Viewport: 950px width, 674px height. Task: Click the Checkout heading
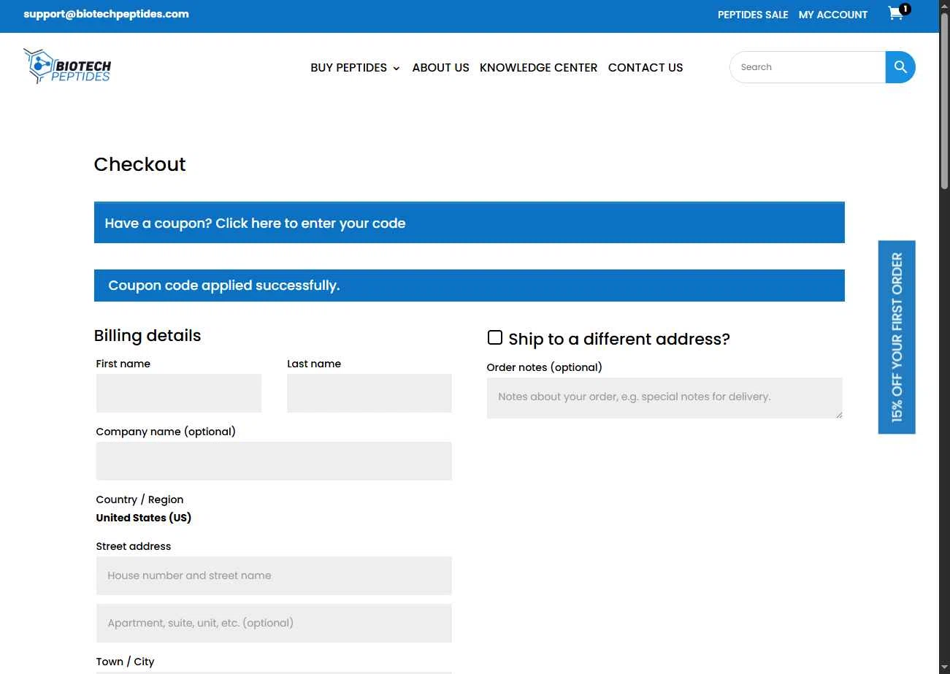pyautogui.click(x=140, y=164)
